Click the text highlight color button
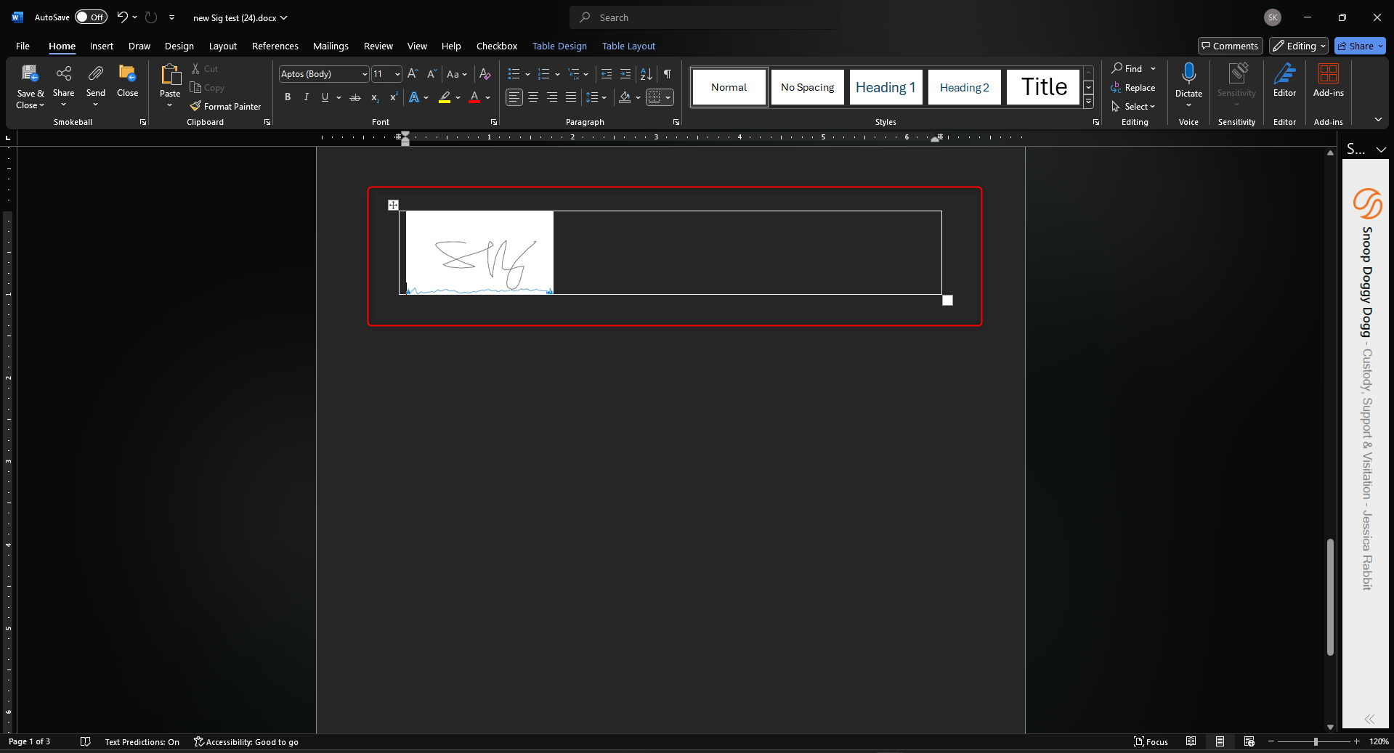The height and width of the screenshot is (753, 1394). (x=445, y=97)
